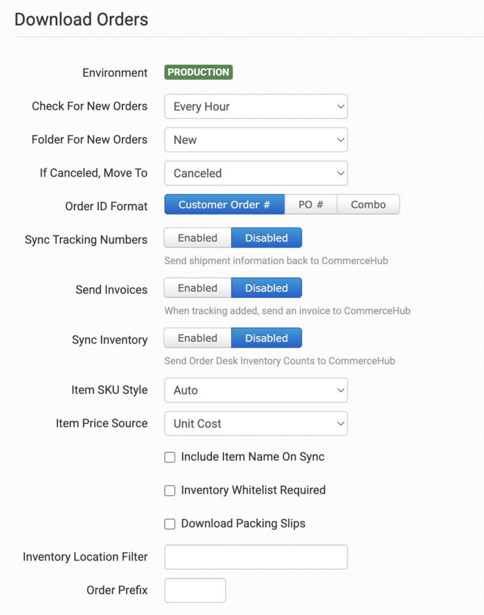Enable Download Packing Slips checkbox
Screen dimensions: 484x615
tap(170, 524)
